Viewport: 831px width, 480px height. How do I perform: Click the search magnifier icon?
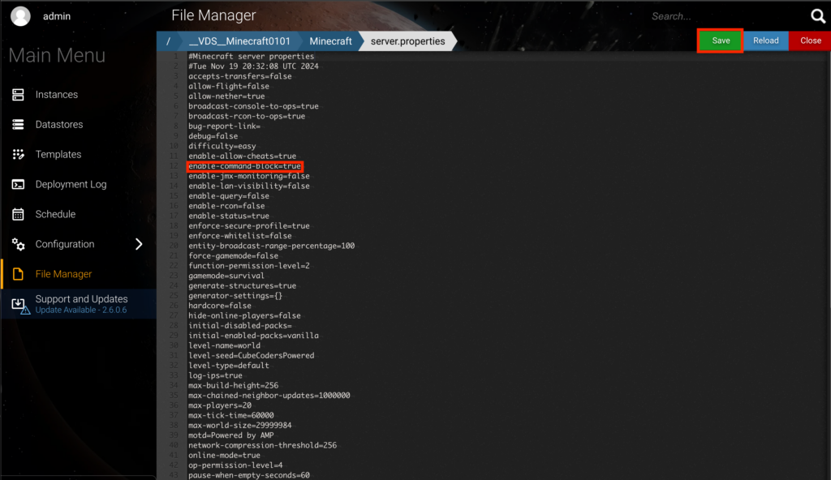tap(817, 15)
